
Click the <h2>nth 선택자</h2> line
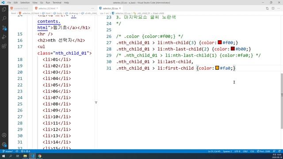click(61, 40)
